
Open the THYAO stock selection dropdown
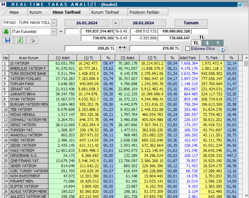point(54,23)
